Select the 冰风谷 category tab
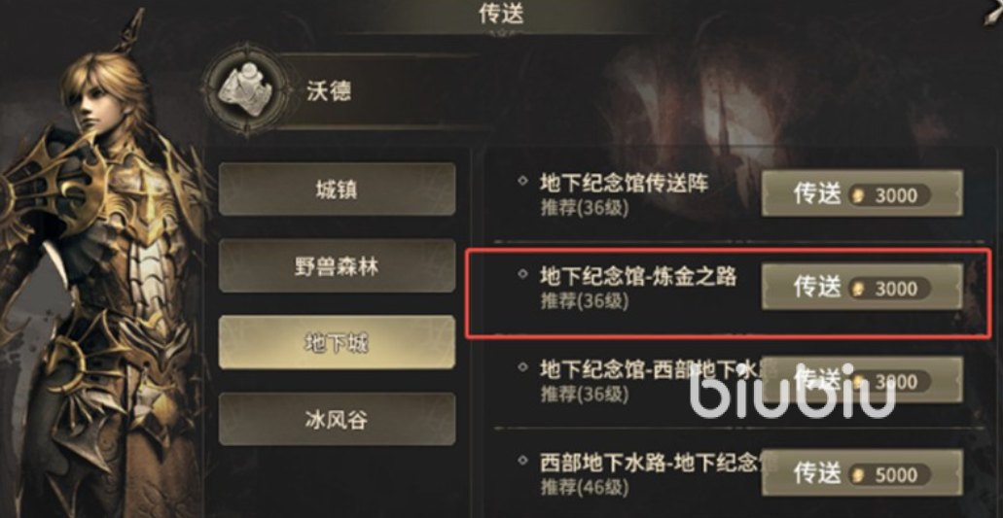The image size is (1003, 518). tap(338, 419)
